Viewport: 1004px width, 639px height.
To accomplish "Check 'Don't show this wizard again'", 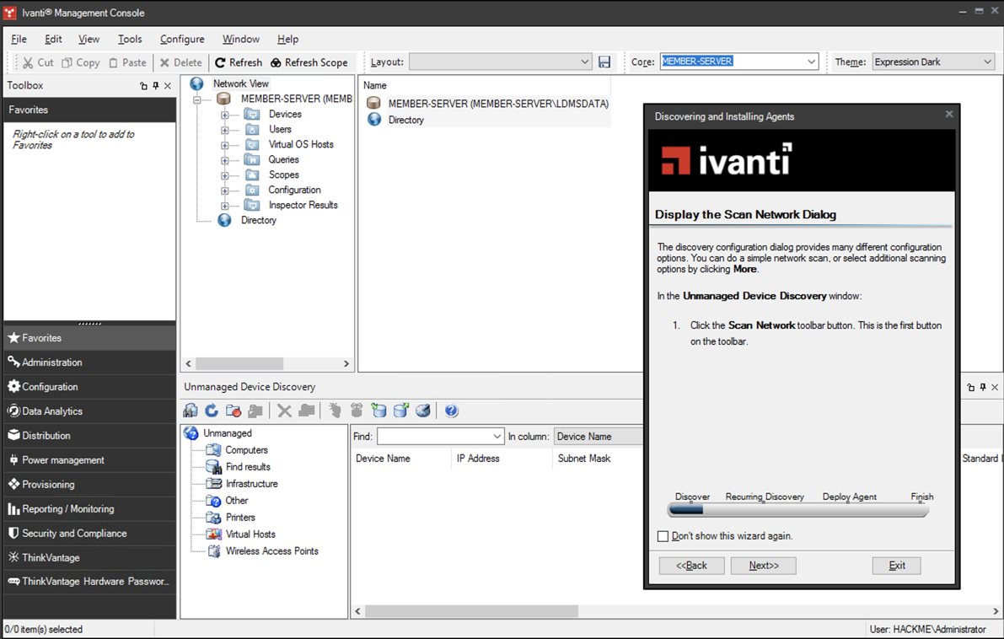I will tap(663, 536).
